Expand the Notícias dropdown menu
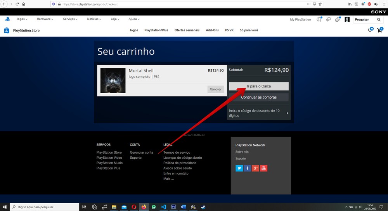This screenshot has height=211, width=388. pyautogui.click(x=94, y=19)
